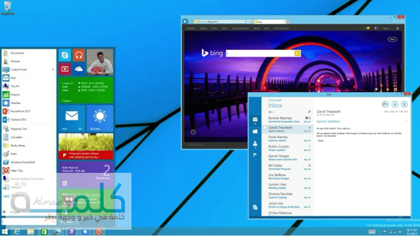The height and width of the screenshot is (236, 420).
Task: Click the yellow Bing search button
Action: tap(297, 53)
